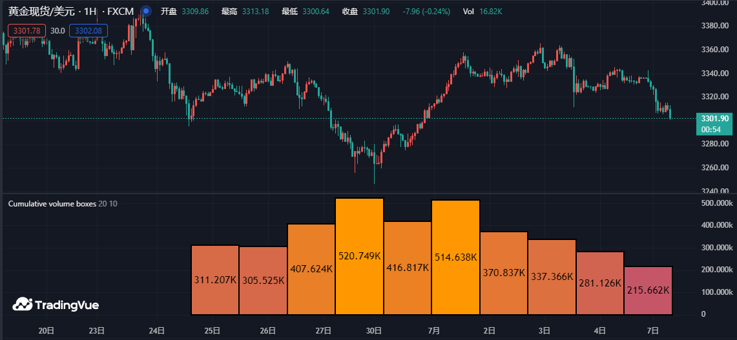This screenshot has height=340, width=737.
Task: Click the Vol 16.82K readout
Action: tap(481, 12)
